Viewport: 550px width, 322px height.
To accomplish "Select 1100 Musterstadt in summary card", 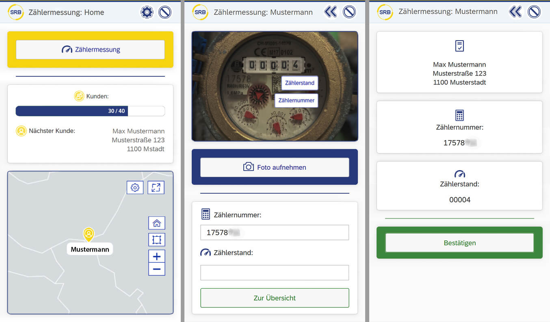I will click(459, 82).
